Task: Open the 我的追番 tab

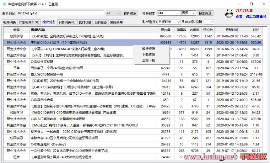Action: click(x=100, y=22)
